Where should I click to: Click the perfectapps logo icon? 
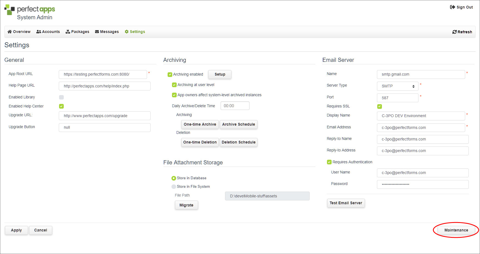pyautogui.click(x=10, y=10)
